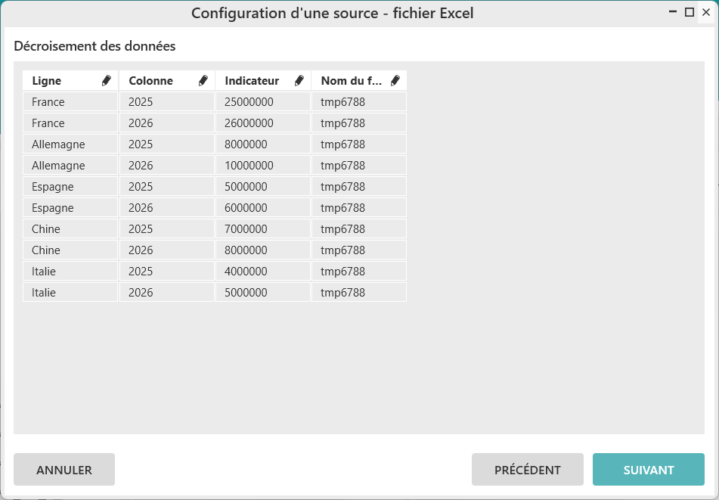Click the Indicateur column header text
Screen dimensions: 719x500
click(x=252, y=81)
